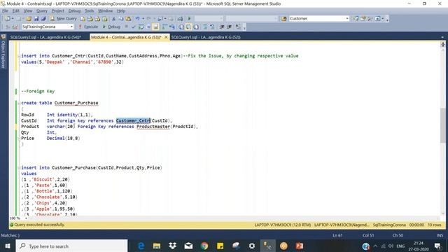Click the Connect icon in SQL Editor toolbar
The image size is (448, 252).
[x=8, y=27]
